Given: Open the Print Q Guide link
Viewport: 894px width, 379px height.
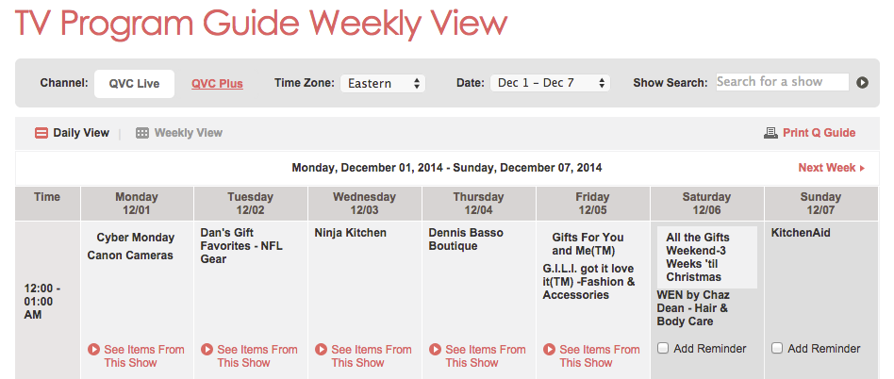Looking at the screenshot, I should click(819, 133).
